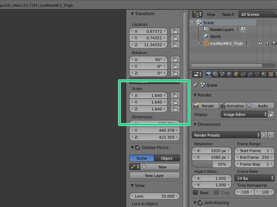Open the Display Image Editor dropdown

point(244,115)
